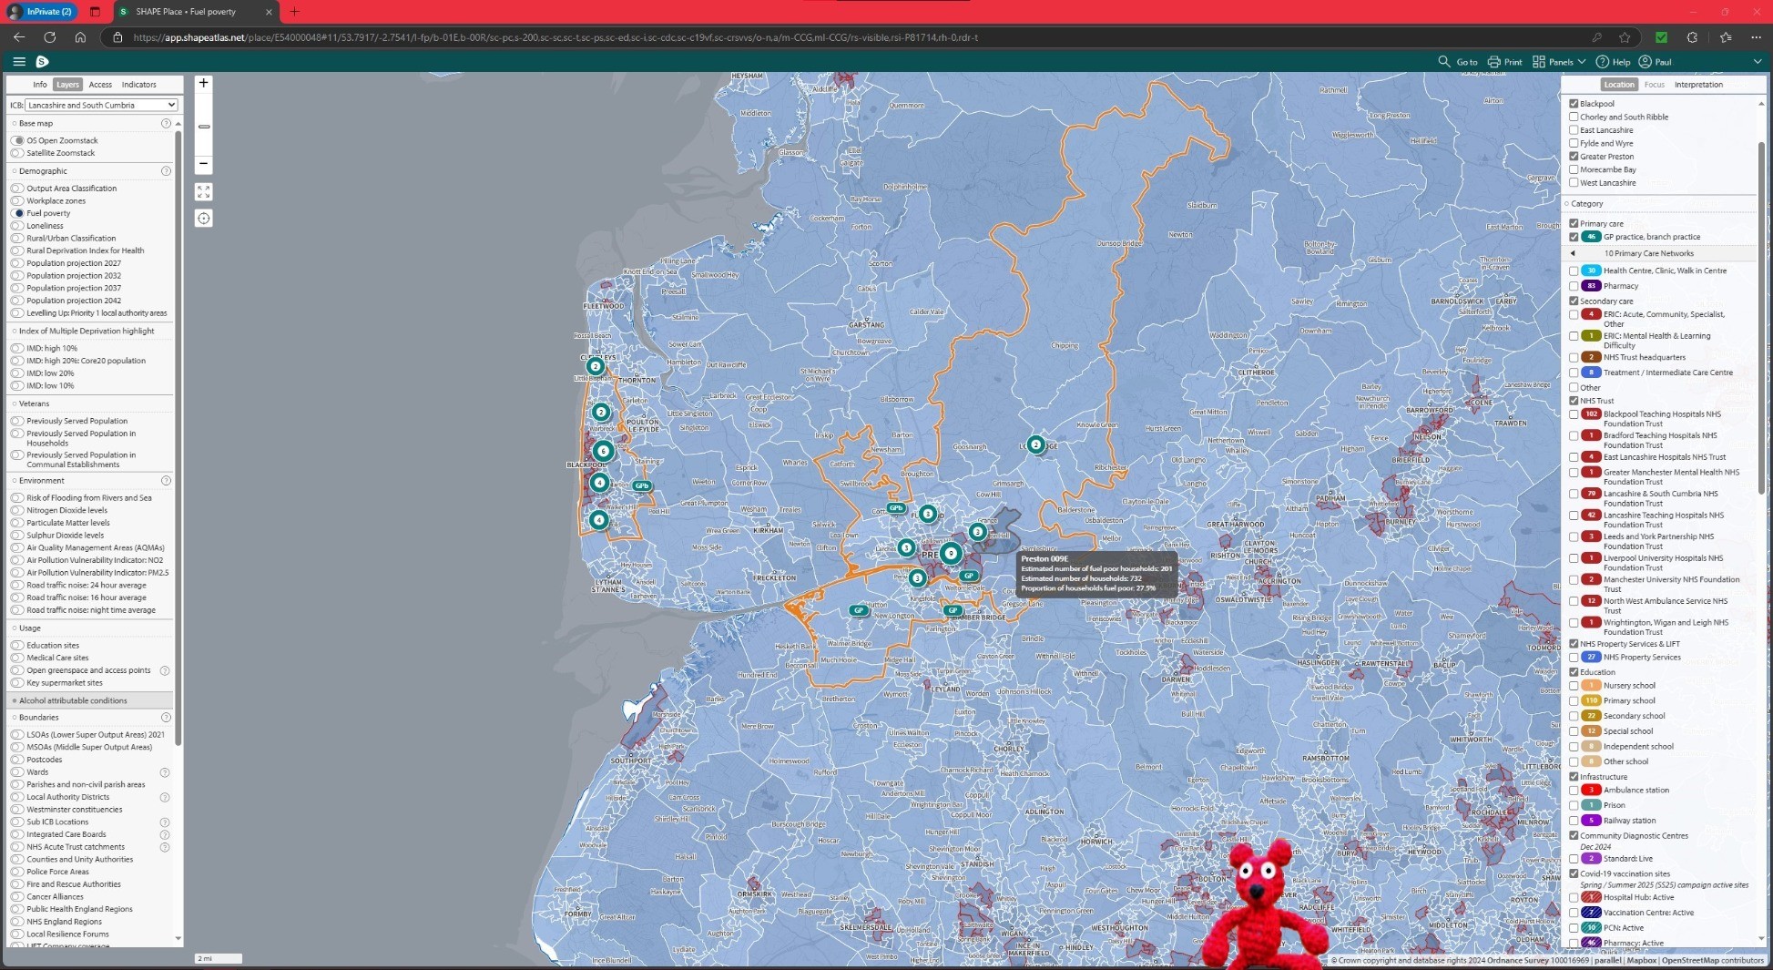The width and height of the screenshot is (1773, 970).
Task: Open the Panels dropdown menu
Action: (1559, 62)
